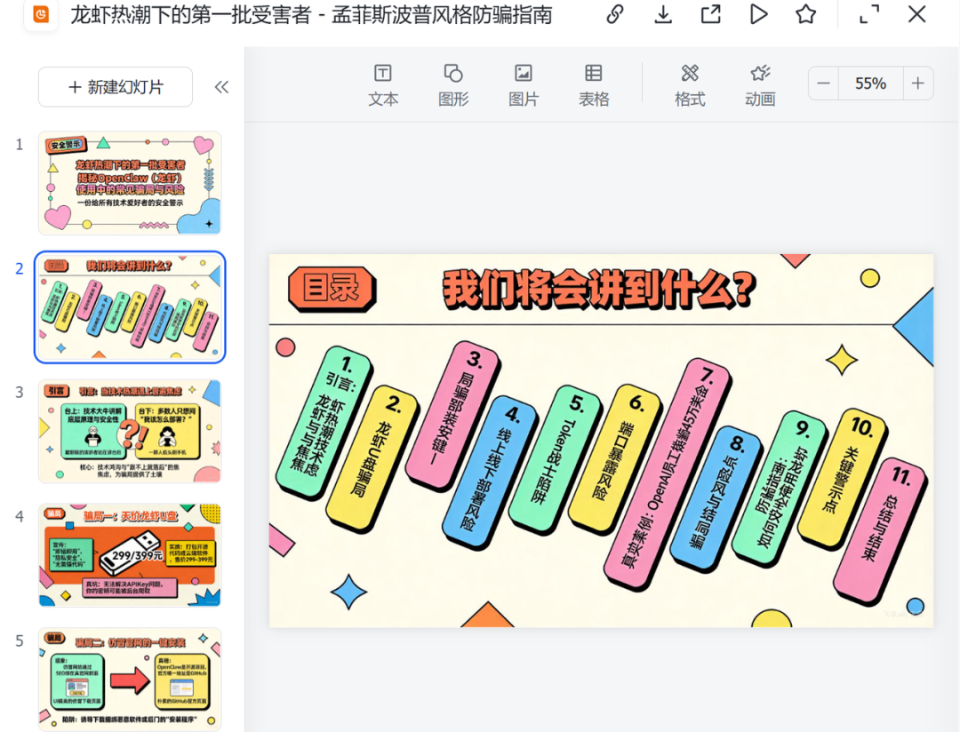This screenshot has height=732, width=960.
Task: Star this presentation as a favorite
Action: point(805,14)
